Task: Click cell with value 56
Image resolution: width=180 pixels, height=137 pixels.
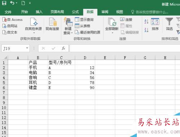Action: [85, 77]
